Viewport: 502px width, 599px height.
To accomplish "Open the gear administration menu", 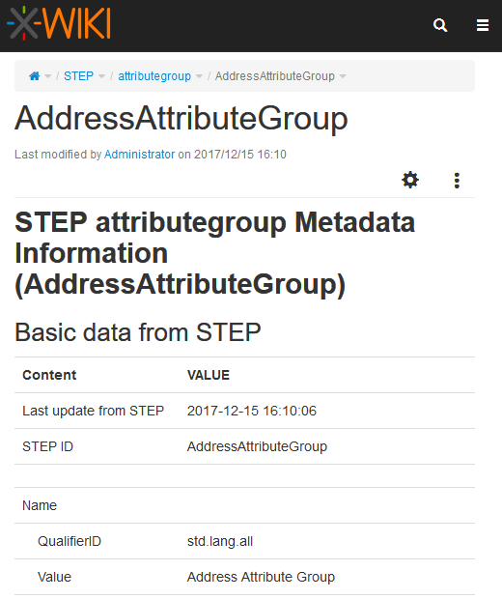I will click(x=410, y=180).
